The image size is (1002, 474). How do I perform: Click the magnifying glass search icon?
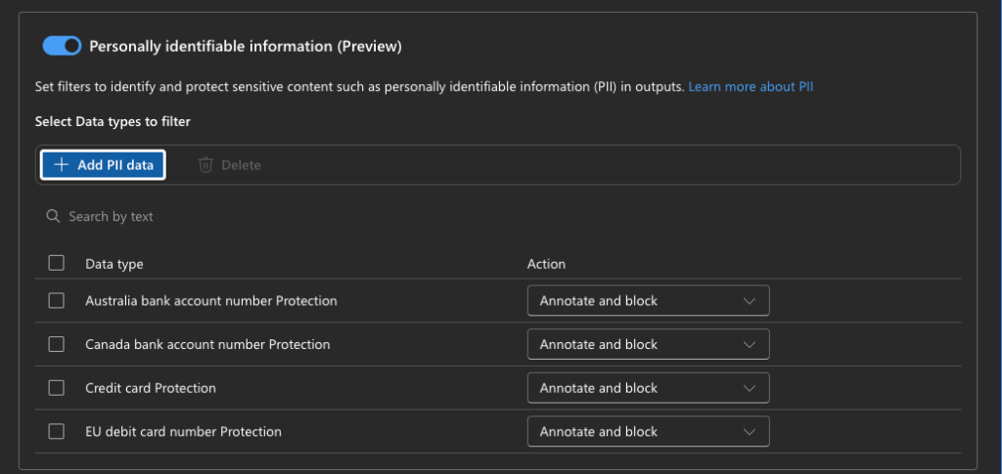click(53, 216)
